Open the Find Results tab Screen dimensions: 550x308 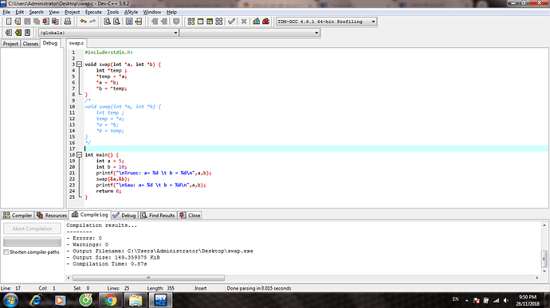click(x=158, y=216)
